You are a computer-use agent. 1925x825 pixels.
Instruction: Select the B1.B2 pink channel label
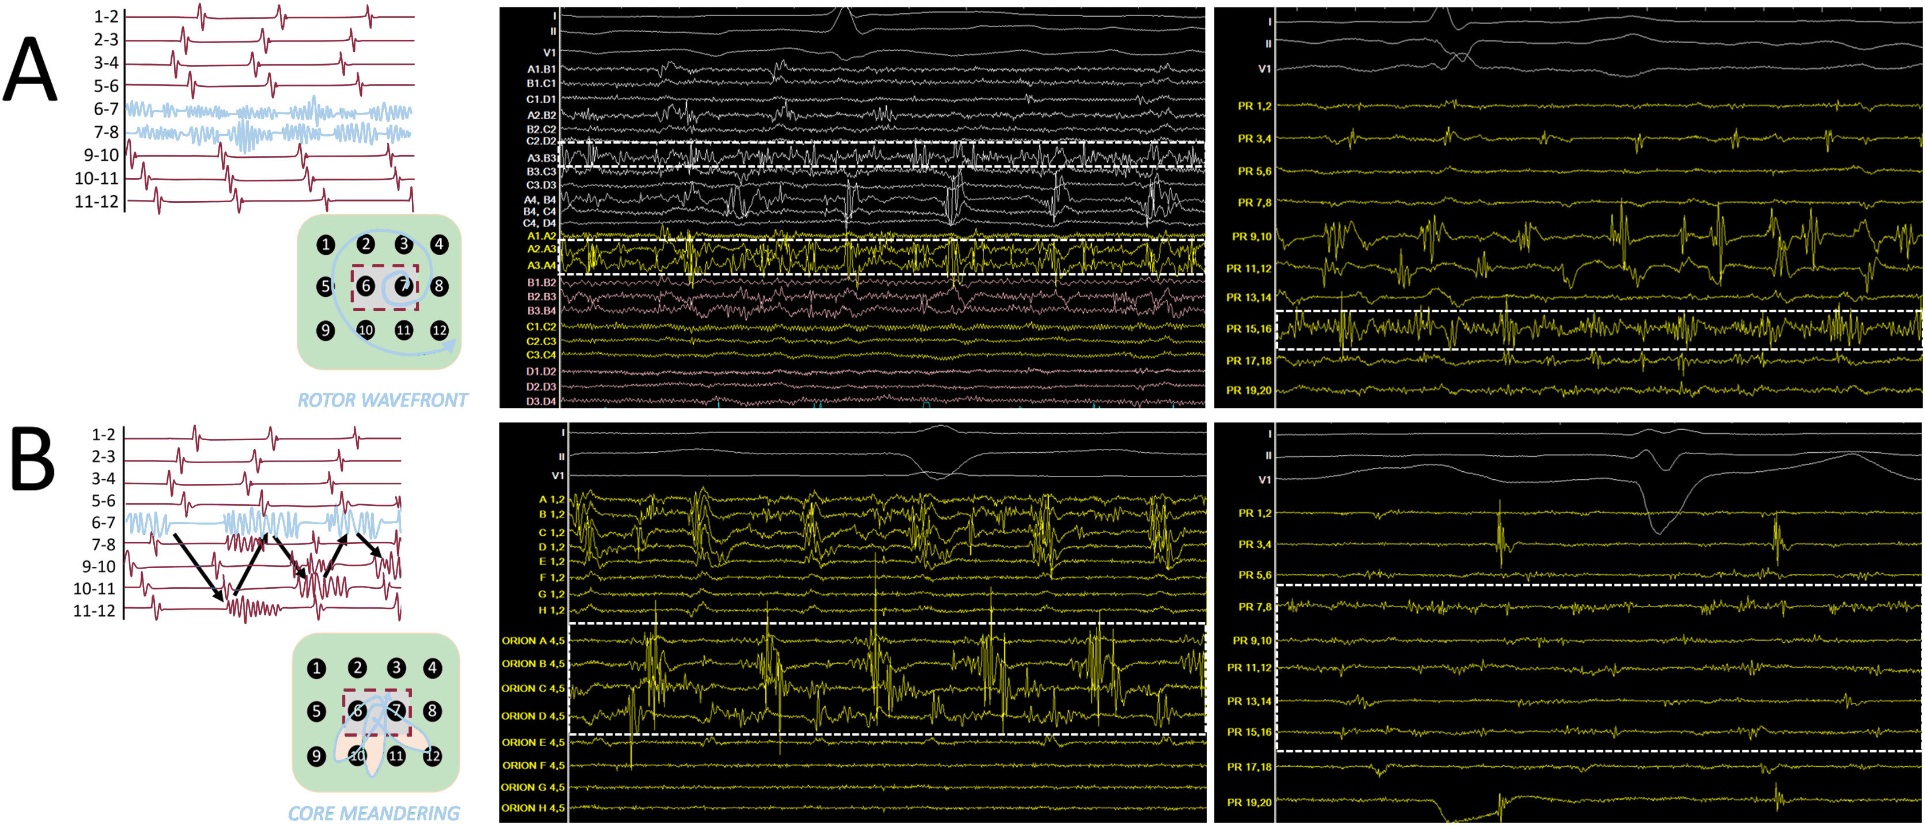541,282
